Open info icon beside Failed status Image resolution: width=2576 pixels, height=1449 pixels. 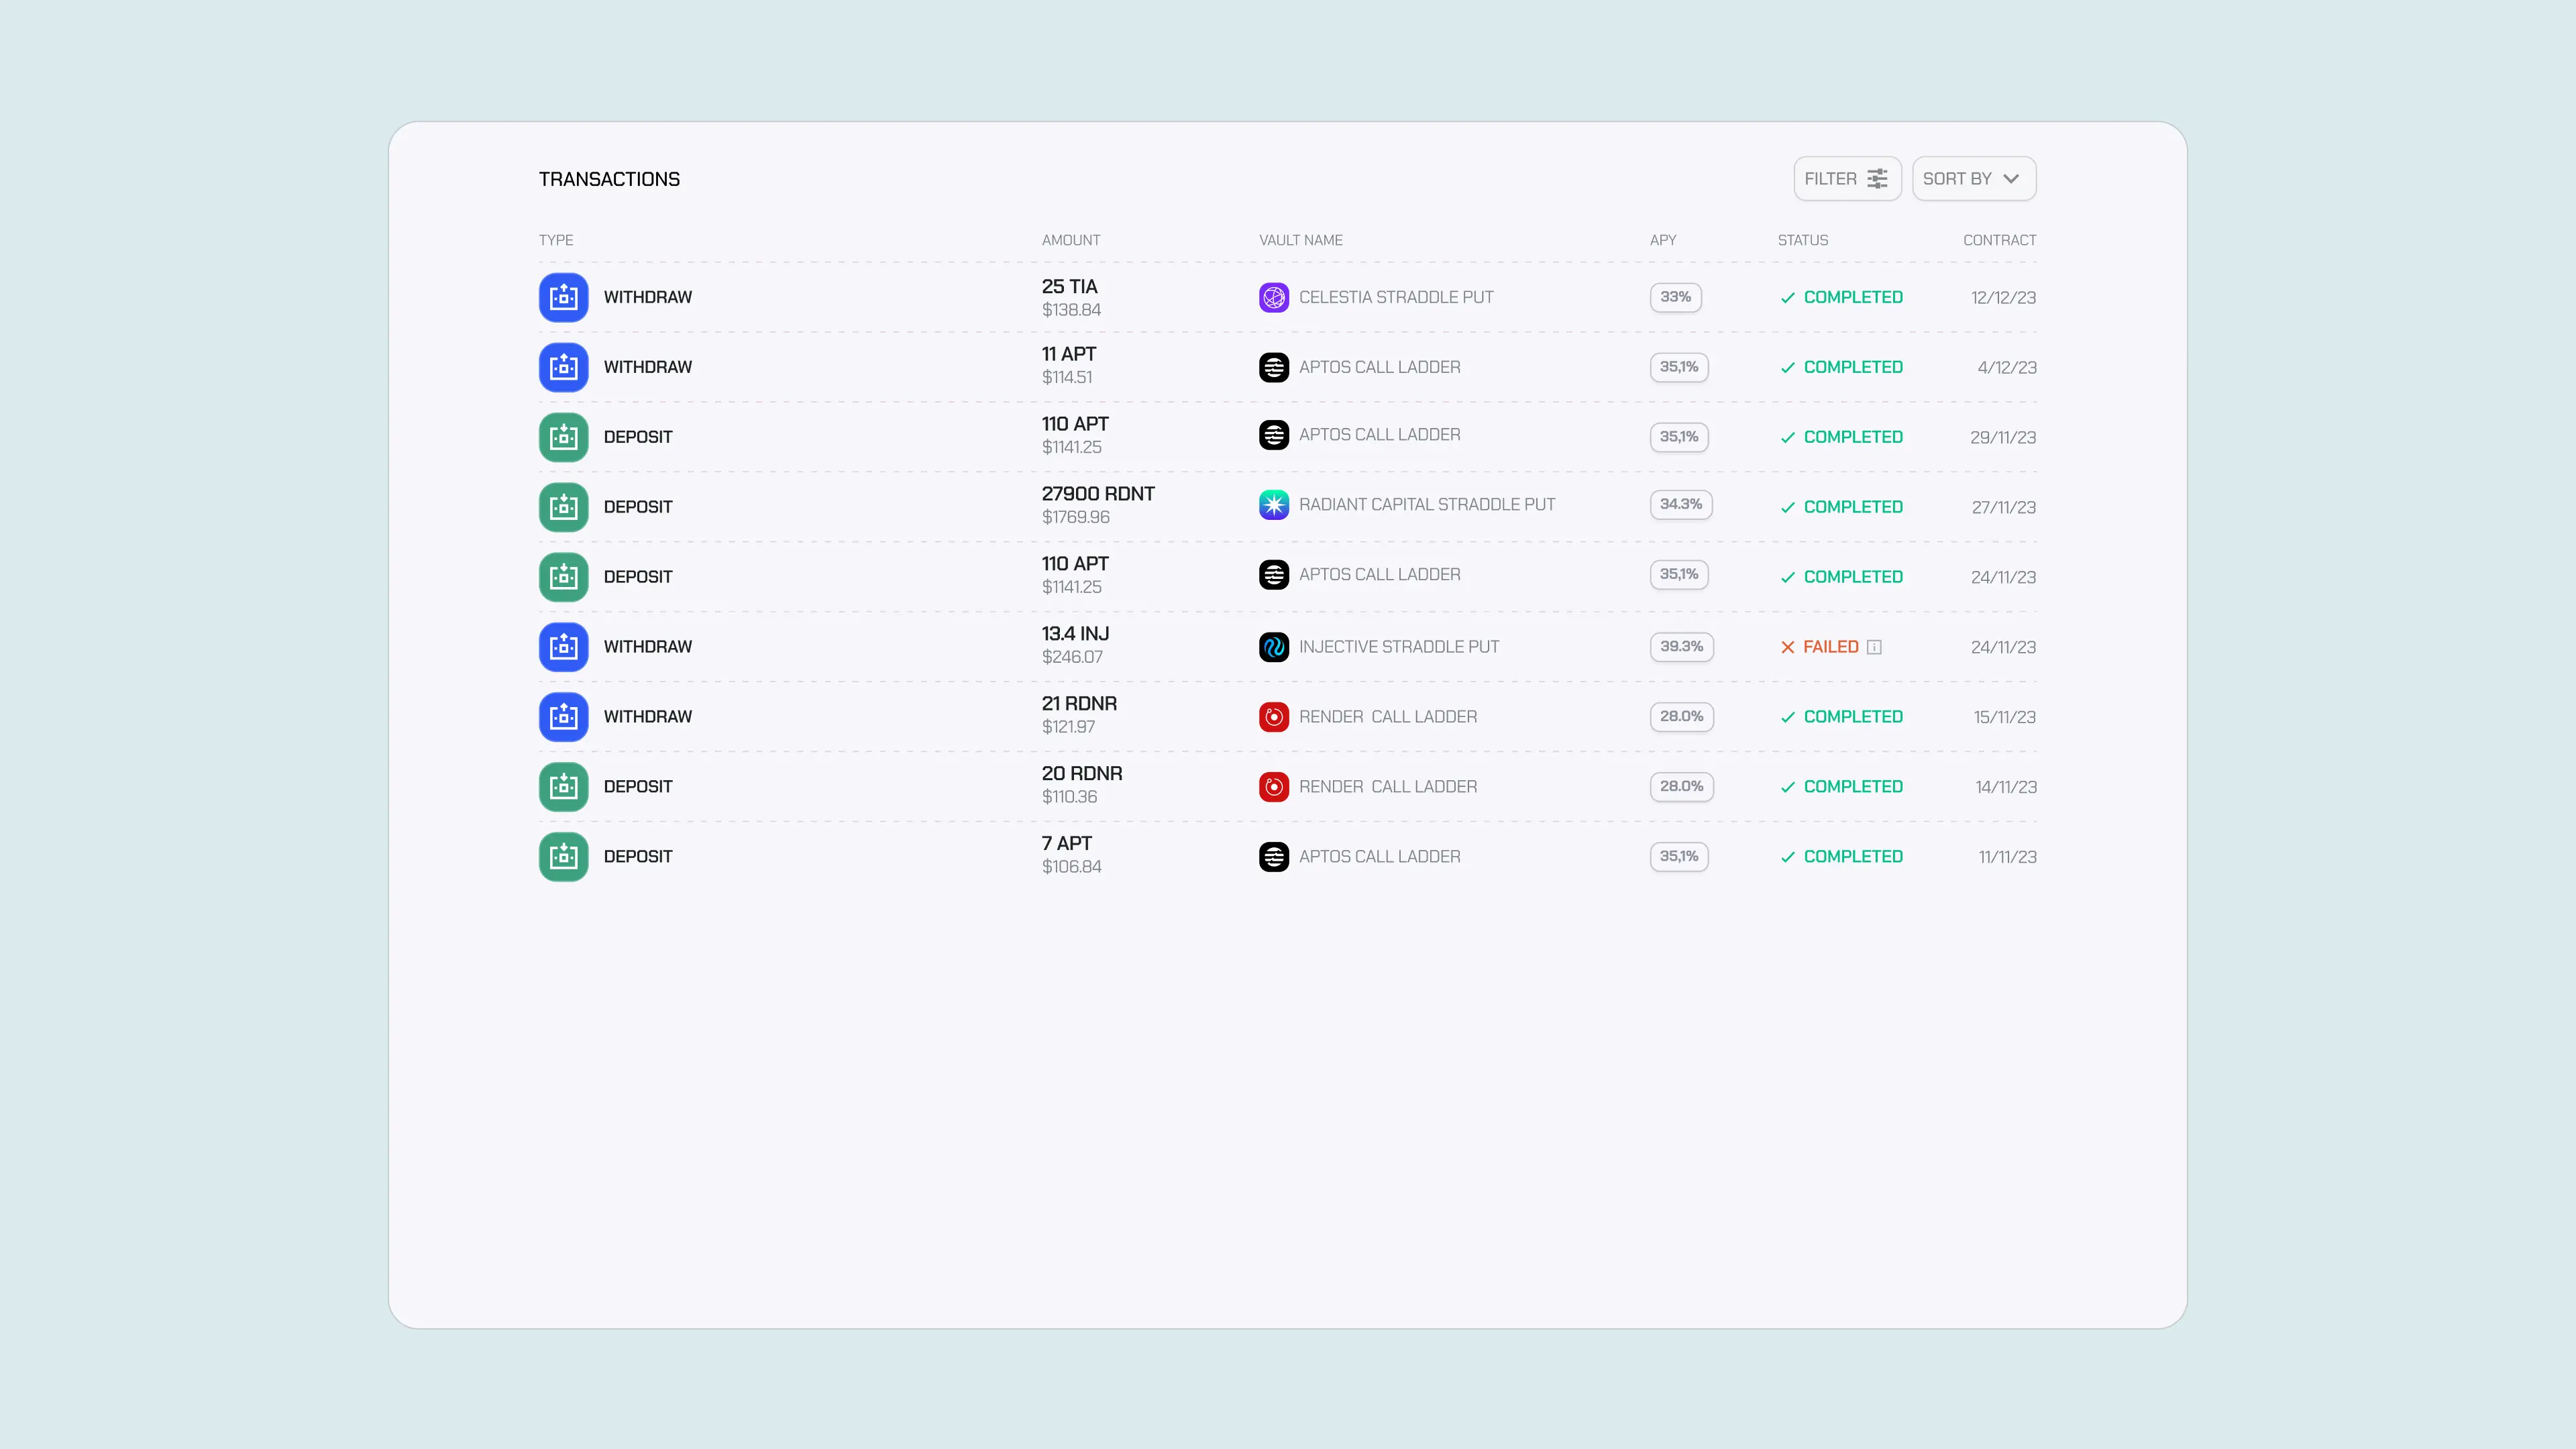(1874, 647)
